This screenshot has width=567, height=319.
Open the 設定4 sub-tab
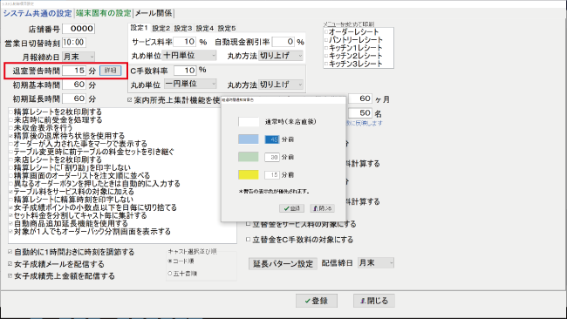(205, 28)
